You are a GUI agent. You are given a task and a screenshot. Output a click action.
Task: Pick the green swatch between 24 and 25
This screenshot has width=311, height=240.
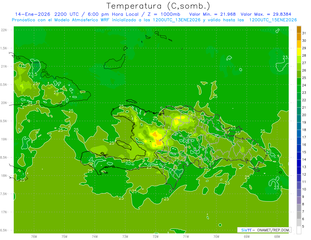[x=299, y=82]
